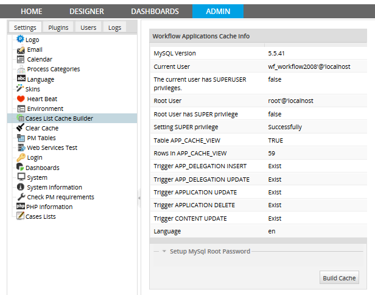Open the DASHBOARDS main menu
The height and width of the screenshot is (295, 375).
pos(155,11)
